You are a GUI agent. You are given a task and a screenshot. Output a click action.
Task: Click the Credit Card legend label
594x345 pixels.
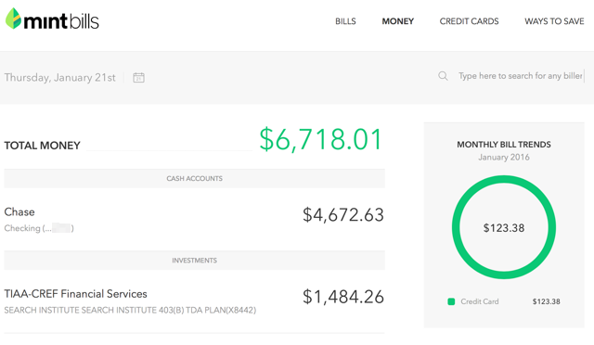point(480,301)
